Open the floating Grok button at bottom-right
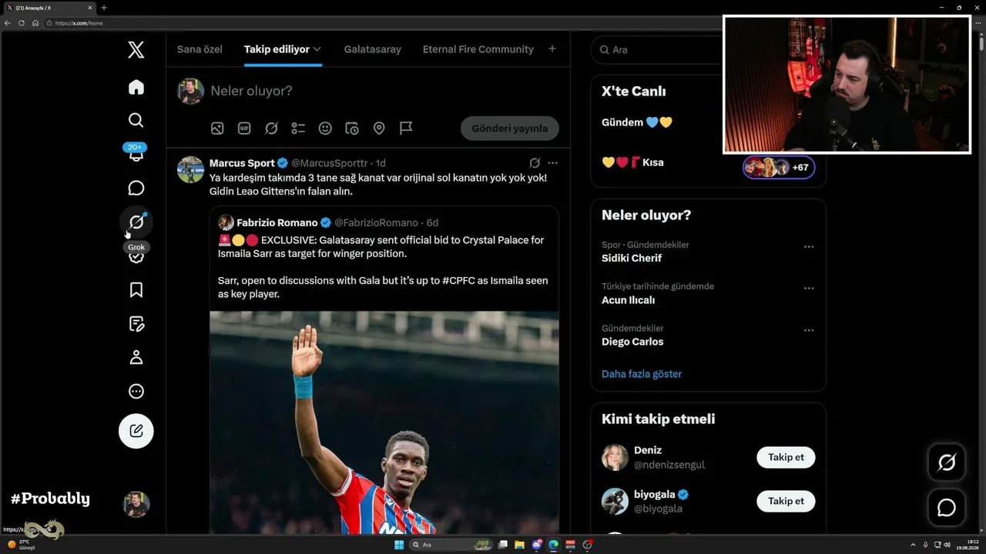Screen dimensions: 986x554 [x=947, y=462]
